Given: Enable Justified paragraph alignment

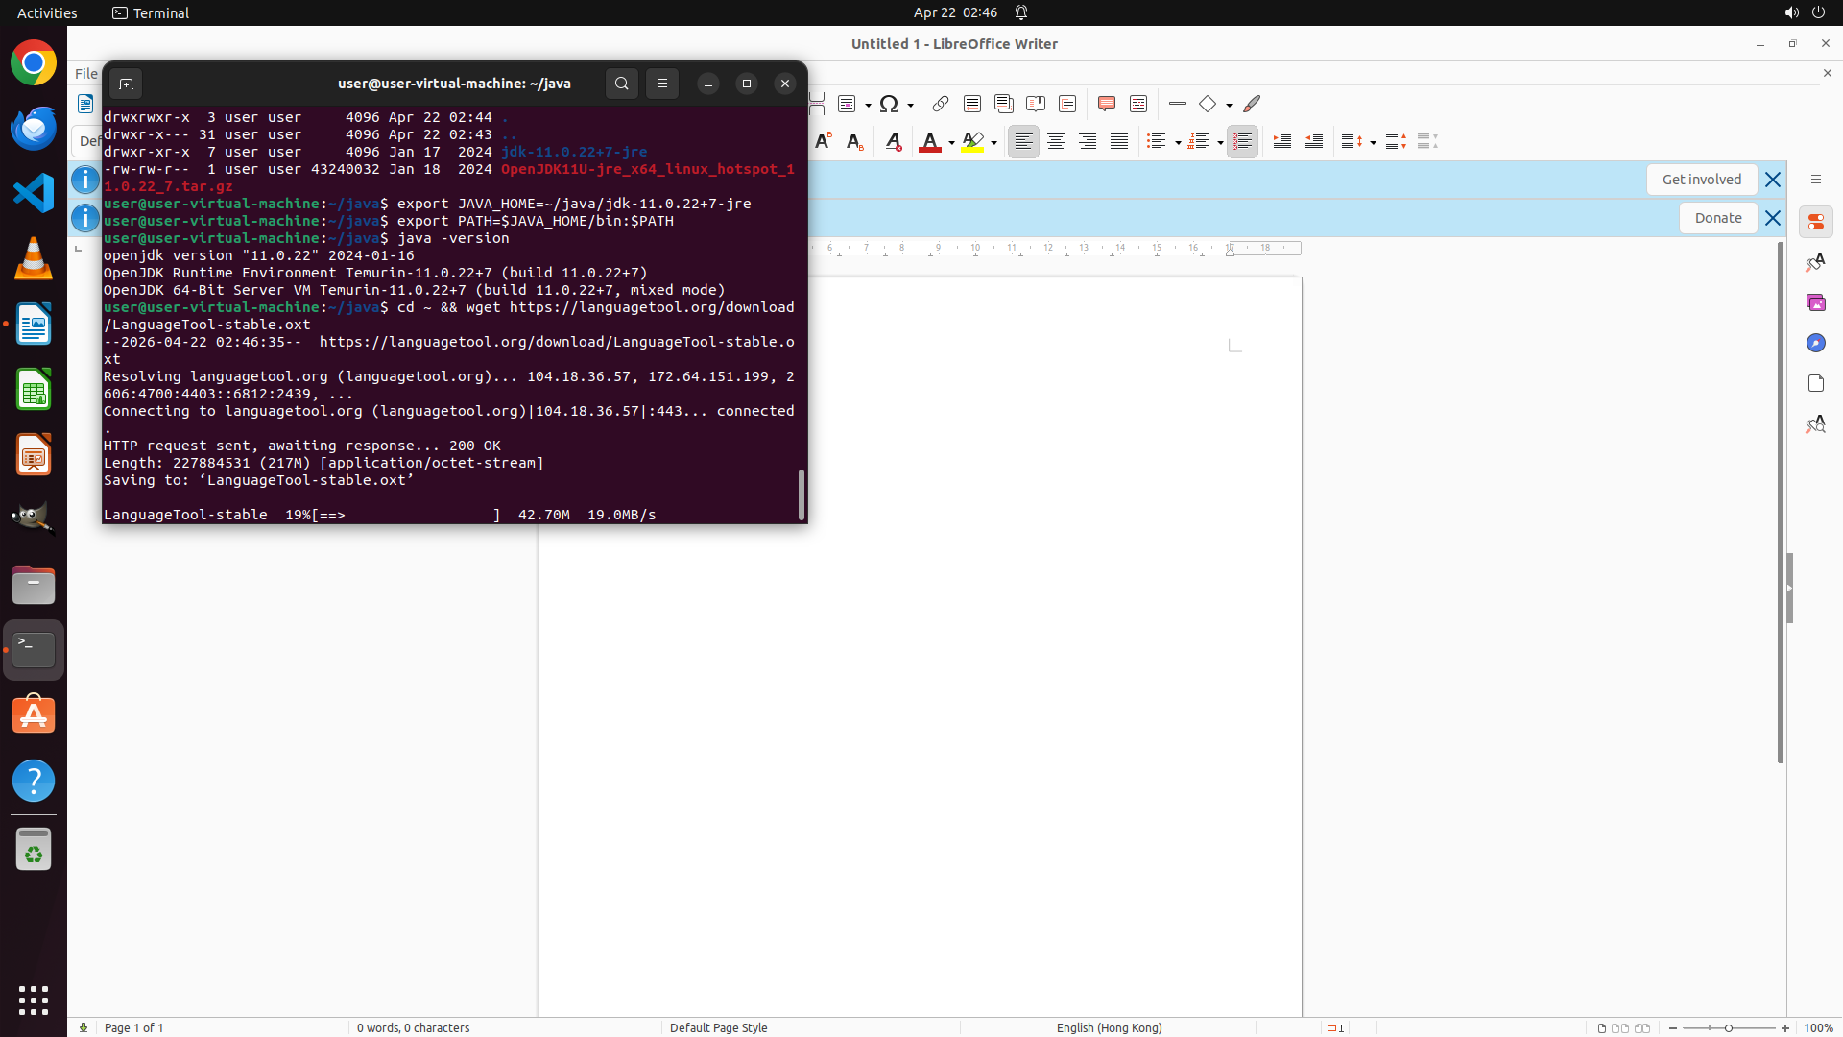Looking at the screenshot, I should click(1119, 142).
